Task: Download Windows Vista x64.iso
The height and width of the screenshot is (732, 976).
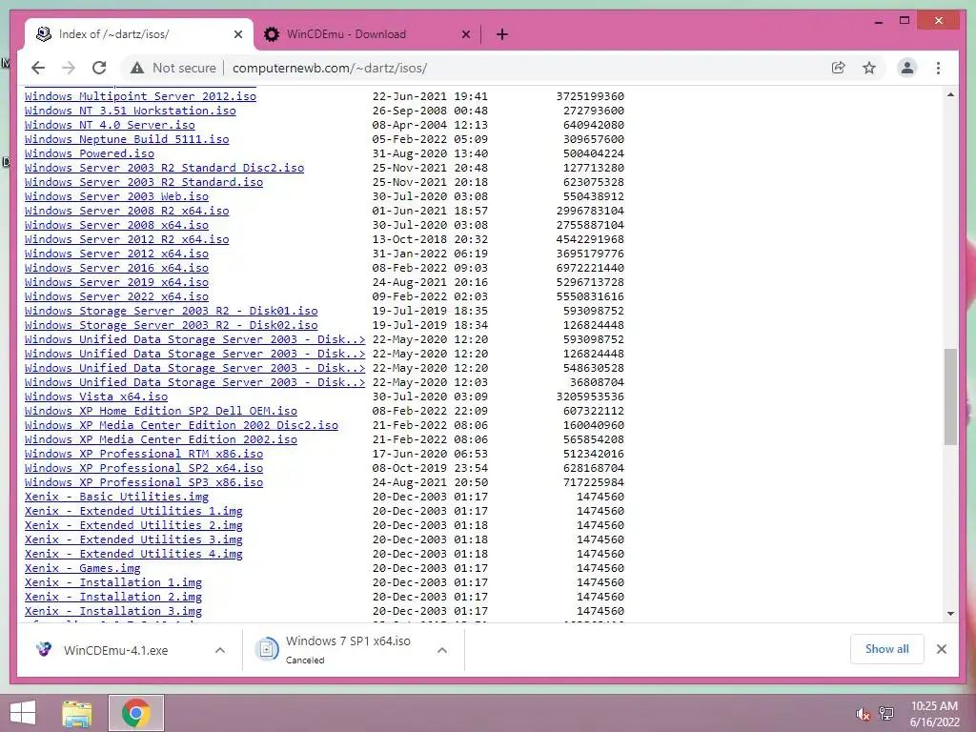Action: click(x=96, y=397)
